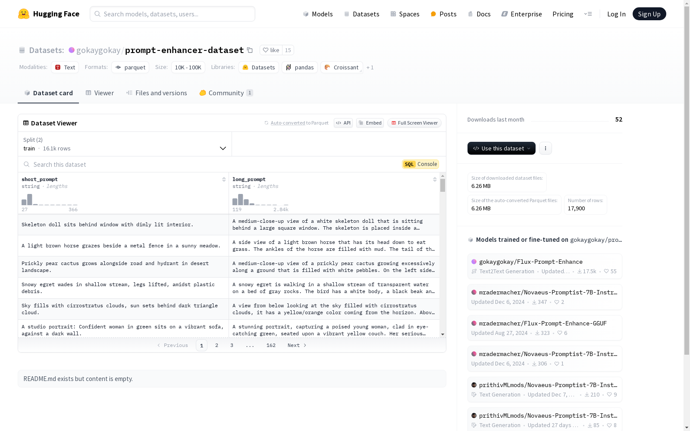Click the parquet format tag
Viewport: 690px width, 431px height.
[x=130, y=67]
